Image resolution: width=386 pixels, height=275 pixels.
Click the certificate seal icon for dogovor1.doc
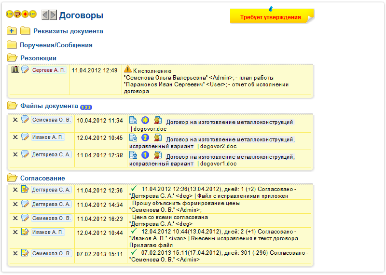tap(158, 155)
